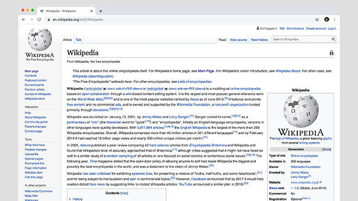Switch to the Talk tab

coord(79,40)
